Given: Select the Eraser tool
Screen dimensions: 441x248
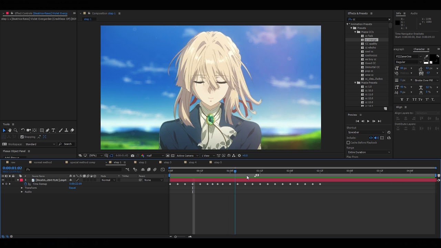Looking at the screenshot, I should point(72,130).
